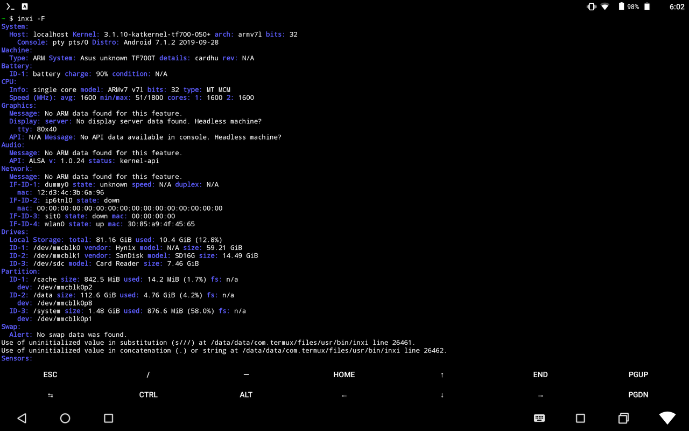Screen dimensions: 689x431
Task: Tap Android home circle button
Action: click(65, 418)
